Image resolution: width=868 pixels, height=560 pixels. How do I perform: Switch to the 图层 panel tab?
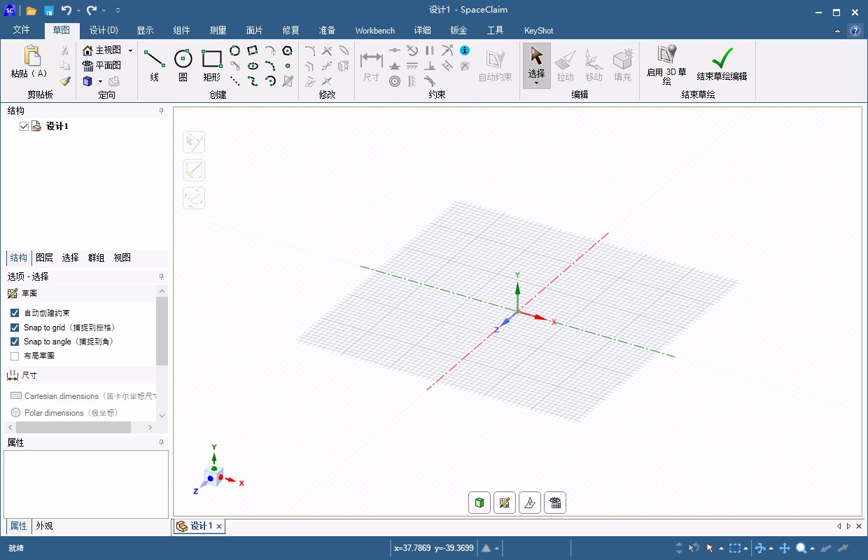click(x=44, y=258)
